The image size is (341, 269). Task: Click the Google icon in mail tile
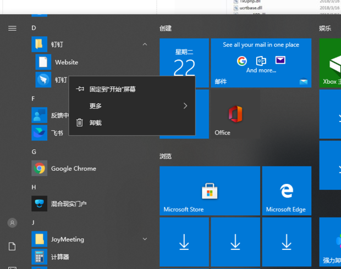pos(242,61)
